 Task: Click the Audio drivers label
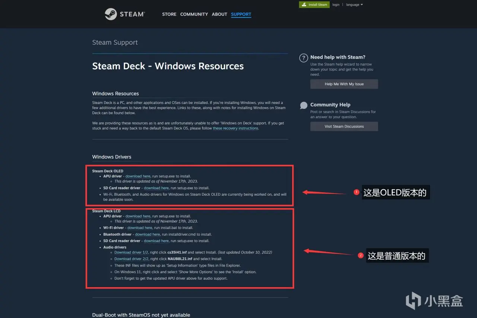point(115,248)
